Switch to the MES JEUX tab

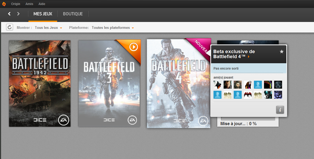coord(43,14)
